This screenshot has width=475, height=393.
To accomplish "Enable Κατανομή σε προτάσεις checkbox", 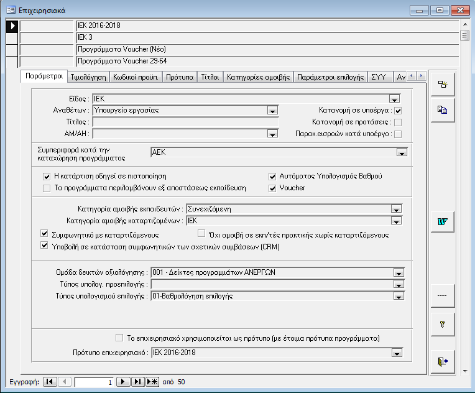I will (398, 122).
